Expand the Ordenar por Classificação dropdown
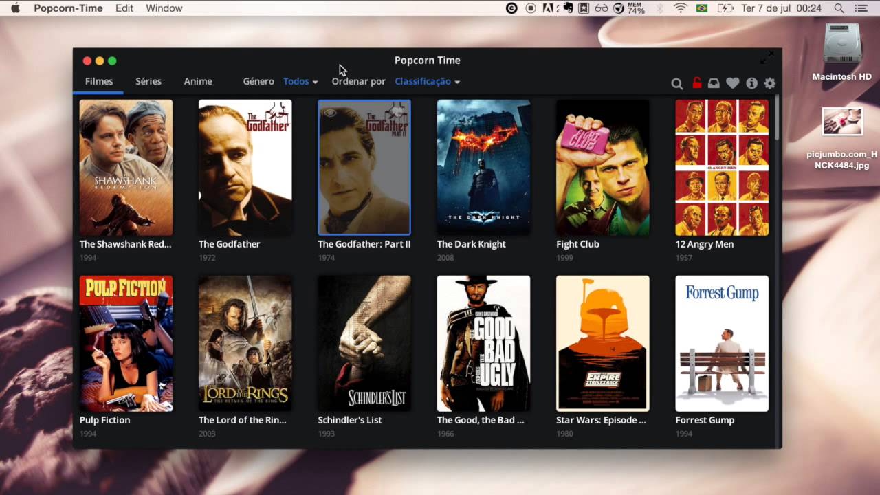 [427, 81]
